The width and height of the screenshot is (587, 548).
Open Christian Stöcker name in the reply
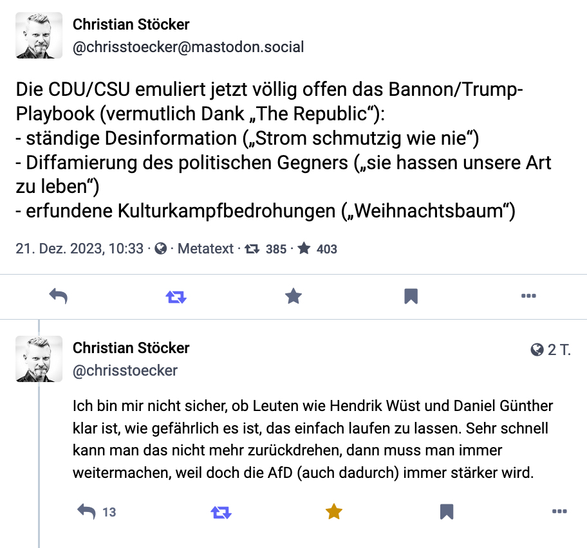(x=131, y=348)
